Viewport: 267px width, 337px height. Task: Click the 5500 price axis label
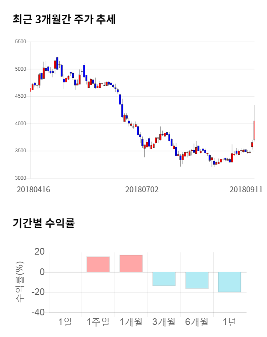20,42
